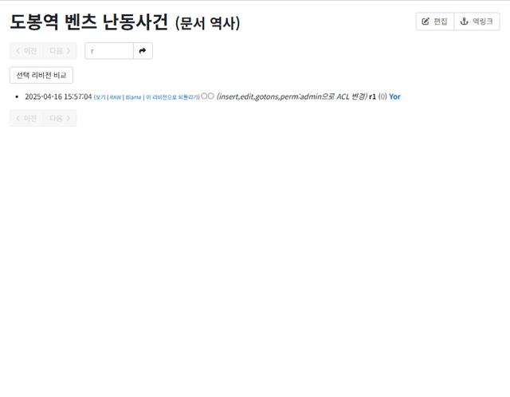Click the 선택 리비전 비교 button

[41, 75]
